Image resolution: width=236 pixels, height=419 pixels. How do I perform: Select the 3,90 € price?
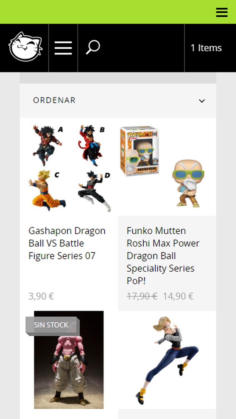click(41, 296)
